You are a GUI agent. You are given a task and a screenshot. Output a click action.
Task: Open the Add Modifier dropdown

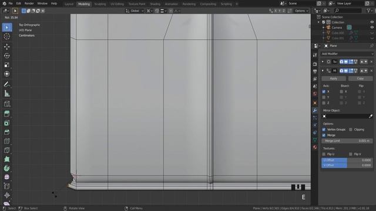[x=347, y=54]
